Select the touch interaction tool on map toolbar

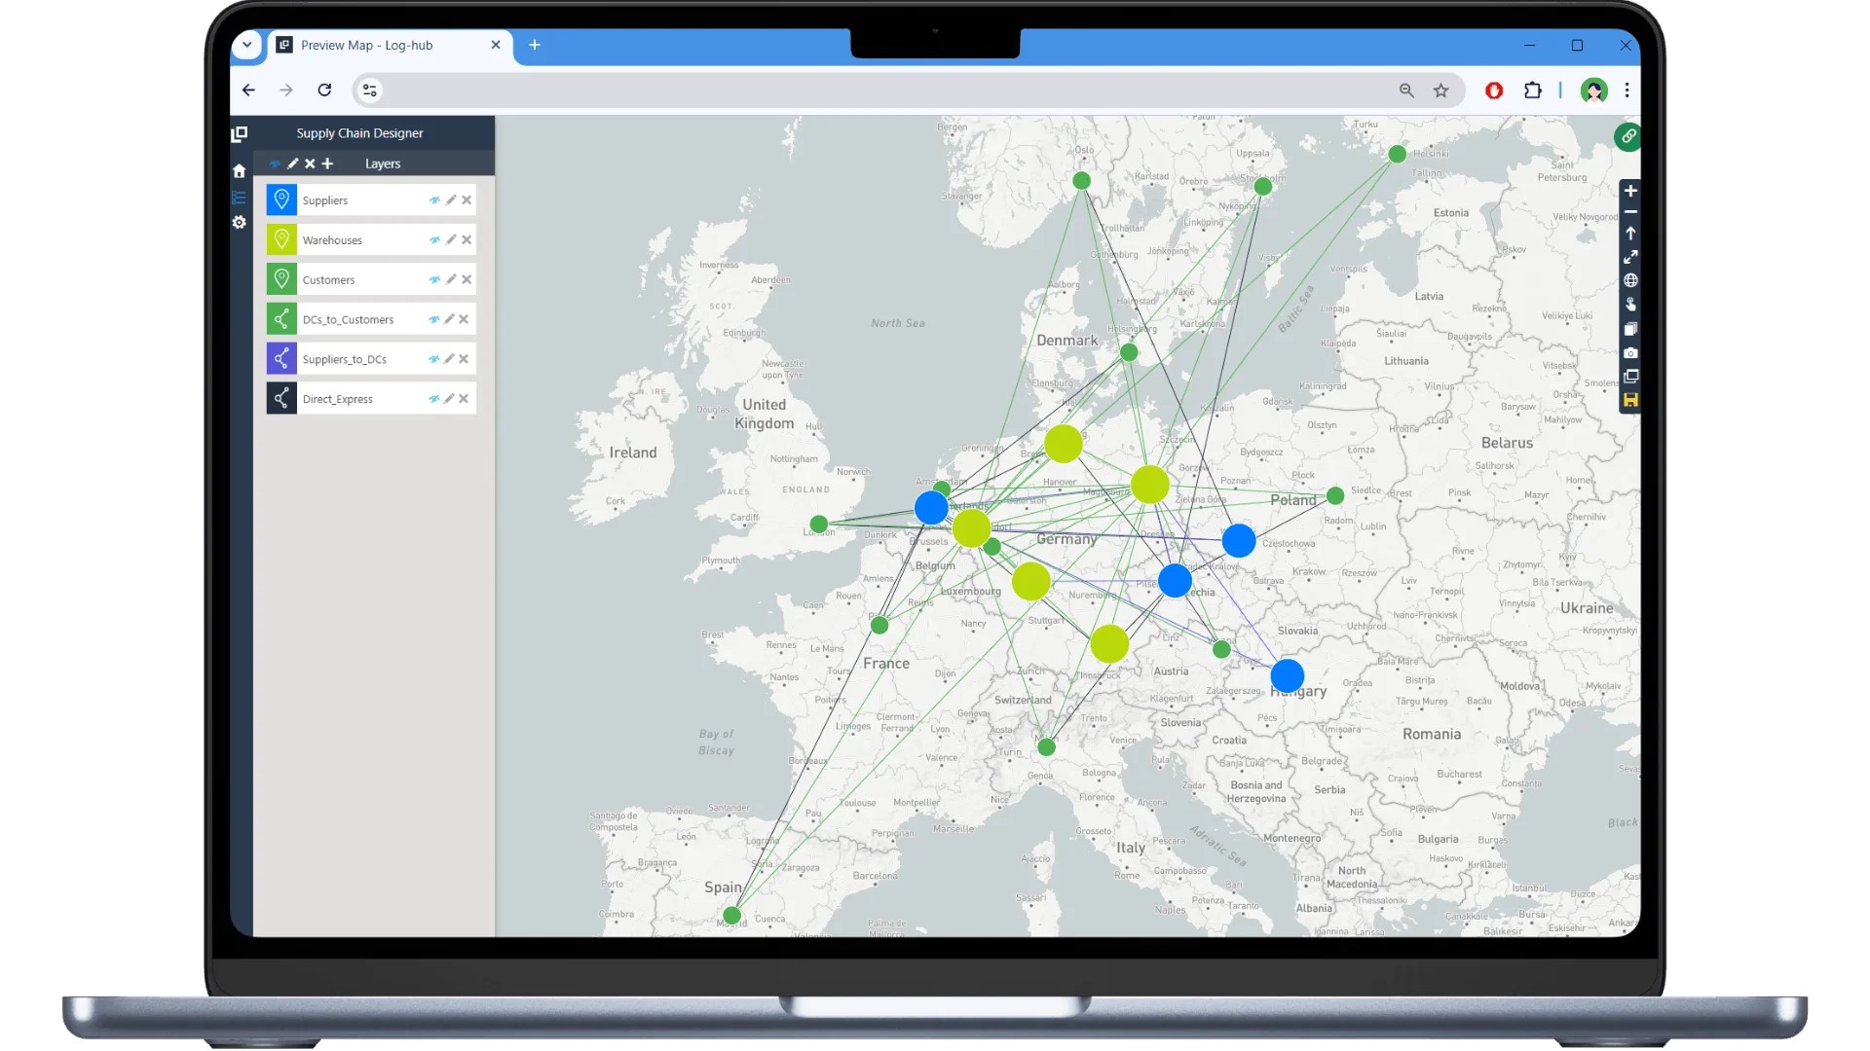point(1630,305)
